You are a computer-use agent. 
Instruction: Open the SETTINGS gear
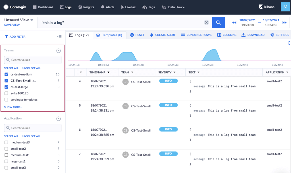click(x=280, y=35)
